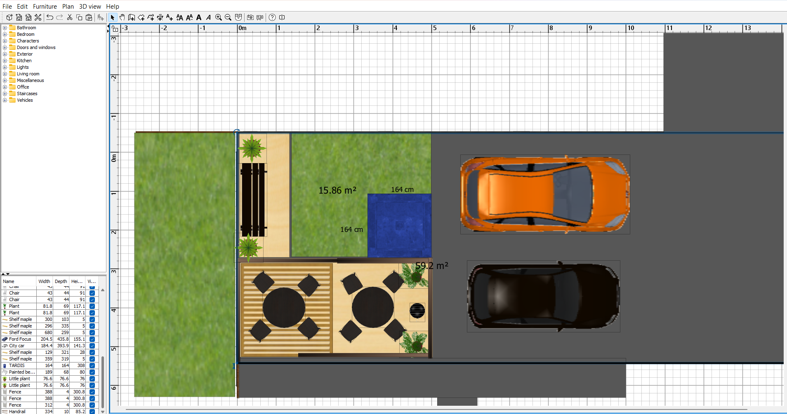Select the Pan hand tool
The height and width of the screenshot is (414, 787).
pyautogui.click(x=122, y=17)
